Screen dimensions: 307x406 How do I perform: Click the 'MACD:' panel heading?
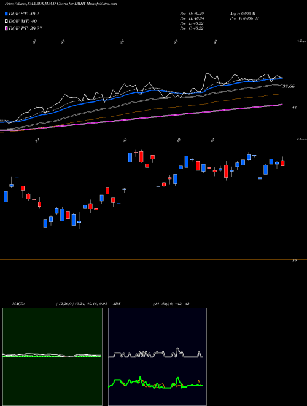pos(18,304)
